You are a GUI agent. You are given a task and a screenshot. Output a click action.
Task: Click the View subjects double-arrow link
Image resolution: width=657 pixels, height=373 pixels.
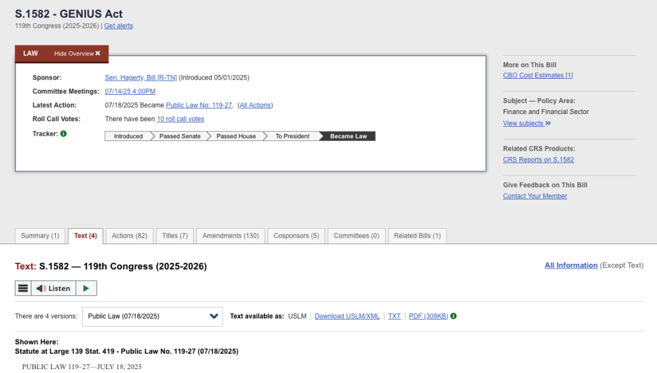click(527, 124)
